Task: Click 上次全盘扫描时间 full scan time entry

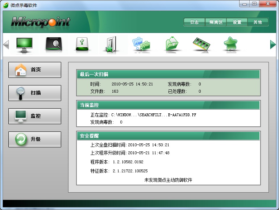Action: pyautogui.click(x=130, y=145)
